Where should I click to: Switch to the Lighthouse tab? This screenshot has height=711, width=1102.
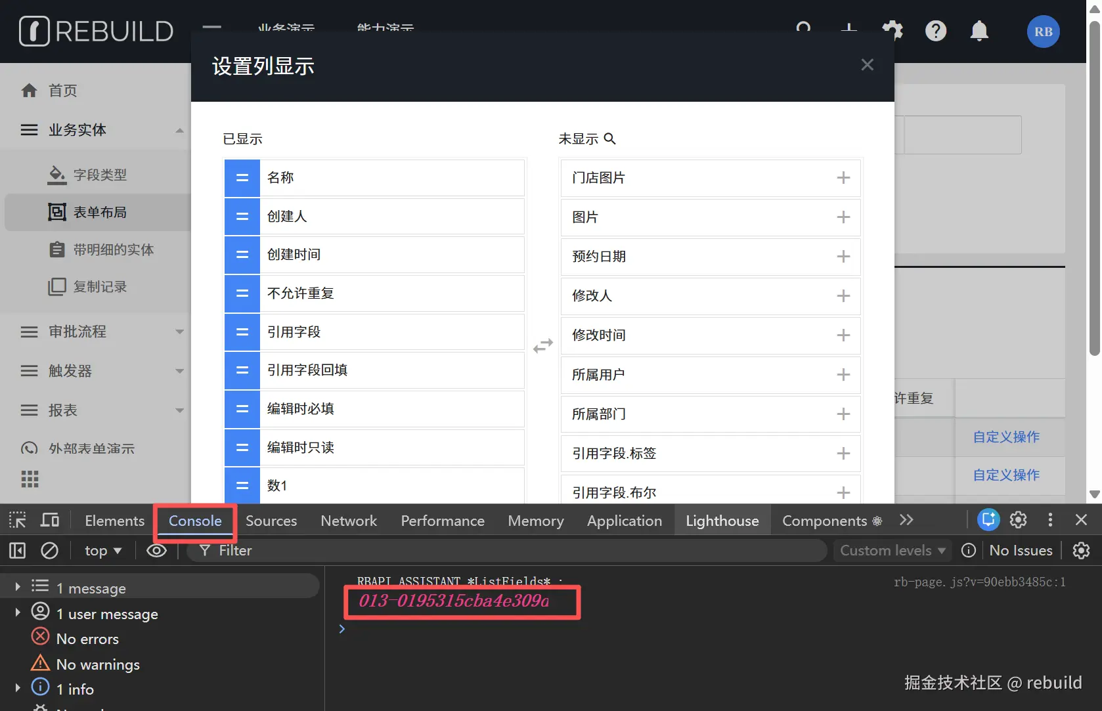pos(722,520)
